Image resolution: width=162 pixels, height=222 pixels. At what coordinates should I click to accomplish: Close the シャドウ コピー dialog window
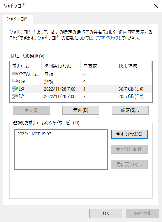[x=156, y=6]
